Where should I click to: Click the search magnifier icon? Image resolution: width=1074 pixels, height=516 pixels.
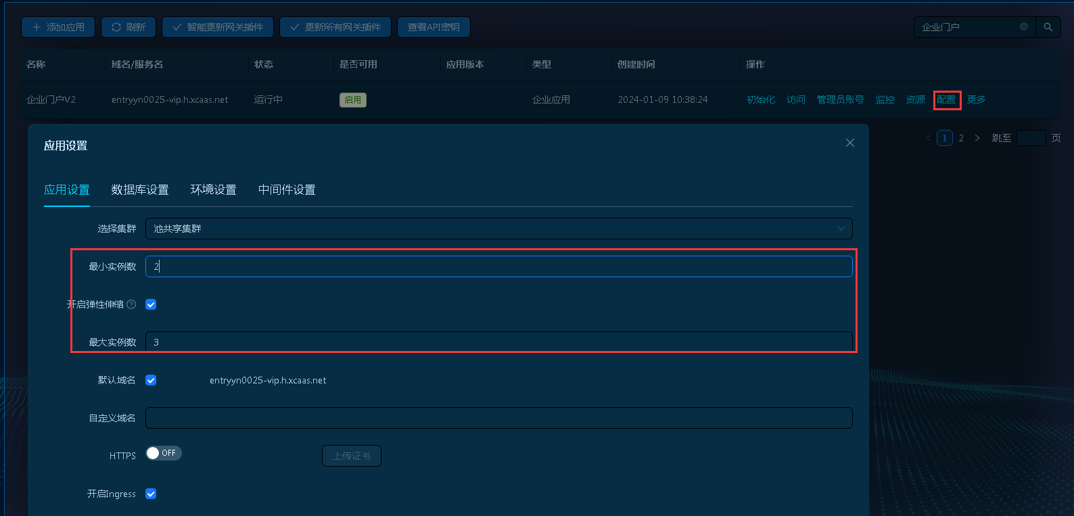point(1048,27)
